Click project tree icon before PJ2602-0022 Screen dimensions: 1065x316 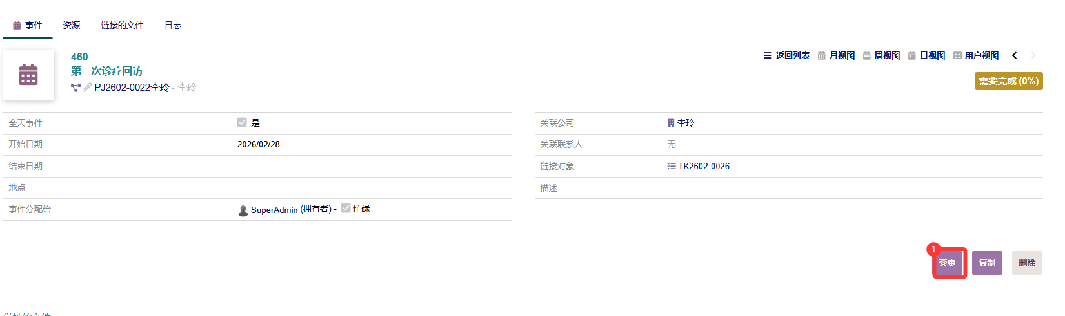point(75,88)
